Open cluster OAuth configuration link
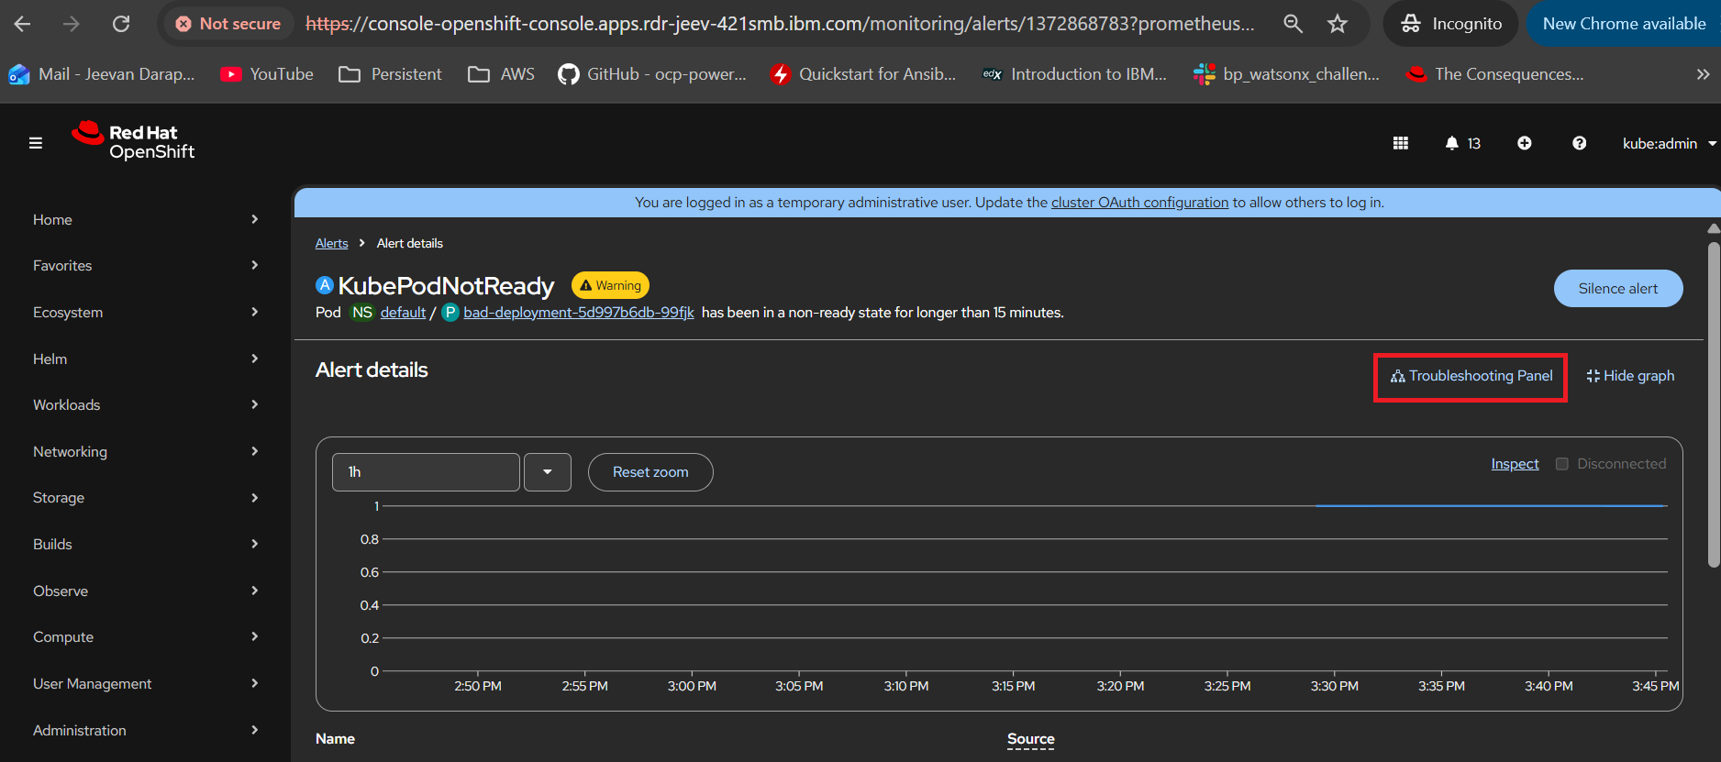The width and height of the screenshot is (1721, 762). (x=1139, y=203)
